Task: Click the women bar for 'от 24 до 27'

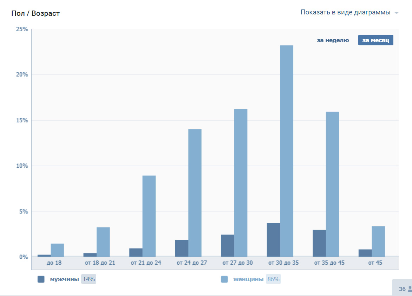Action: click(195, 193)
